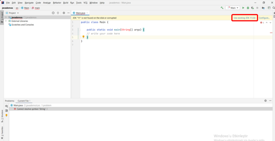Viewport: 275px width, 141px height.
Task: Open the Window menu
Action: [94, 3]
